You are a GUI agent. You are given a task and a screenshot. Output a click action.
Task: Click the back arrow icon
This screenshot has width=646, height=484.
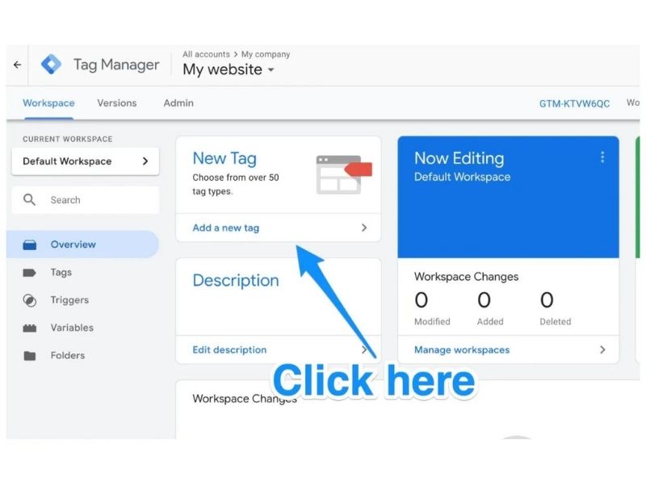click(x=17, y=65)
